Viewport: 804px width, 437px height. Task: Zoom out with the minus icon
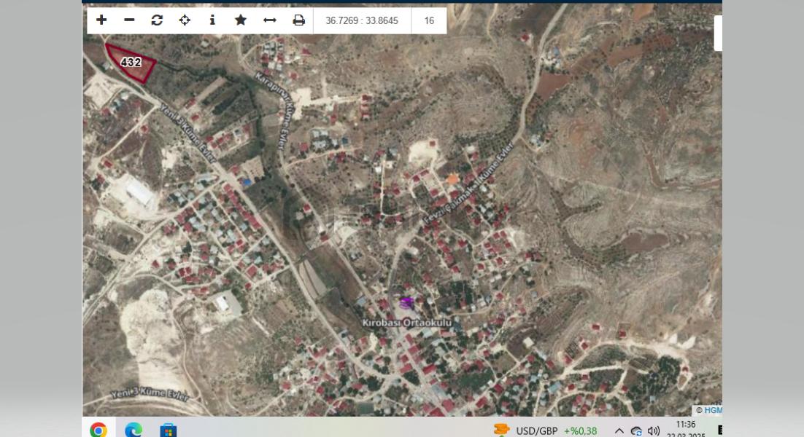(129, 20)
